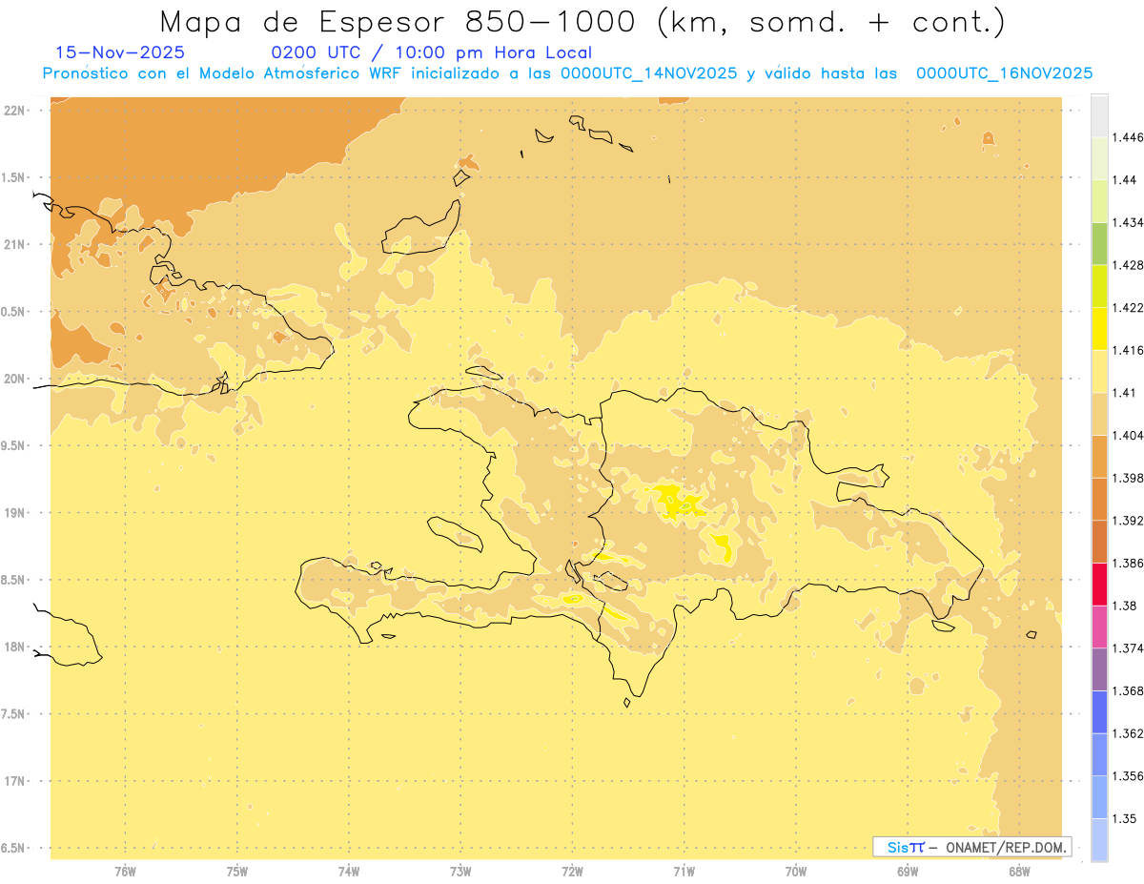Click the '72W' longitude label
Image resolution: width=1144 pixels, height=884 pixels.
tap(572, 872)
